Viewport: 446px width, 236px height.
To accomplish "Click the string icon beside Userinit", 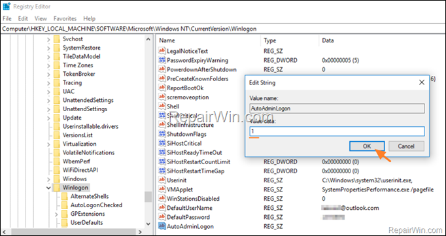I will pos(162,180).
